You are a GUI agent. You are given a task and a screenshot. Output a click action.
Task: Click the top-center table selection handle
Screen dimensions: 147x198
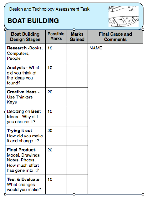pos(74,30)
